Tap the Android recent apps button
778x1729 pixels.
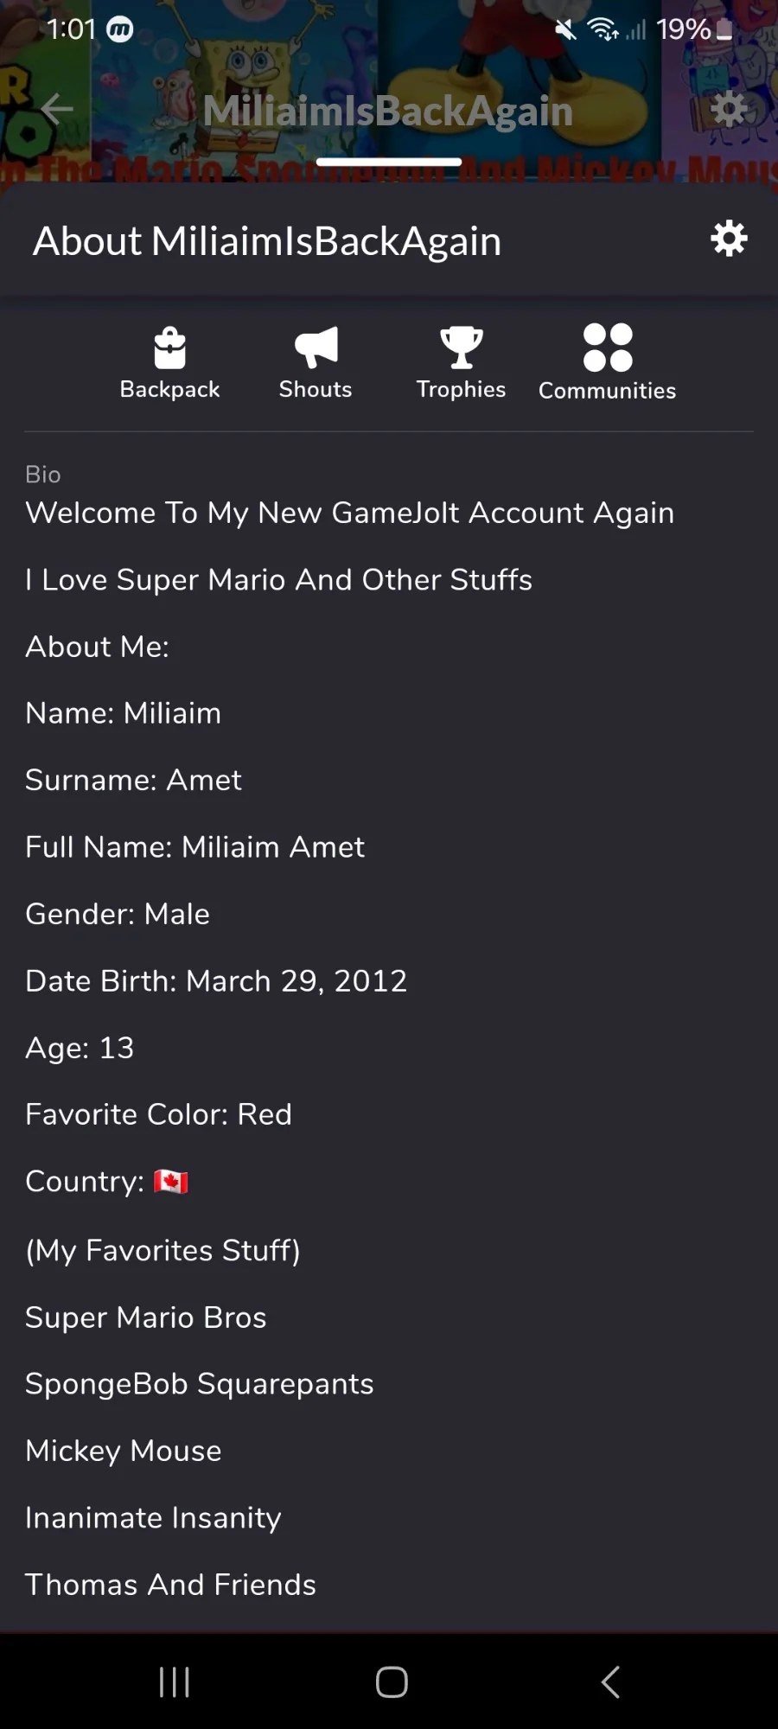point(174,1682)
